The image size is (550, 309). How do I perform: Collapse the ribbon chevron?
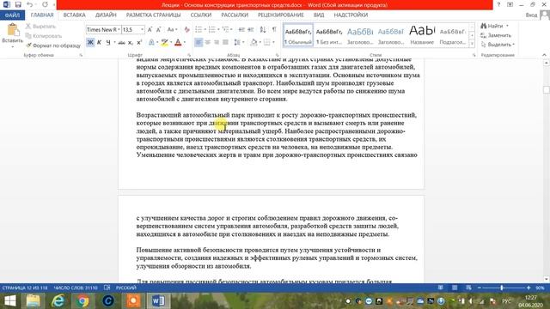tap(544, 55)
